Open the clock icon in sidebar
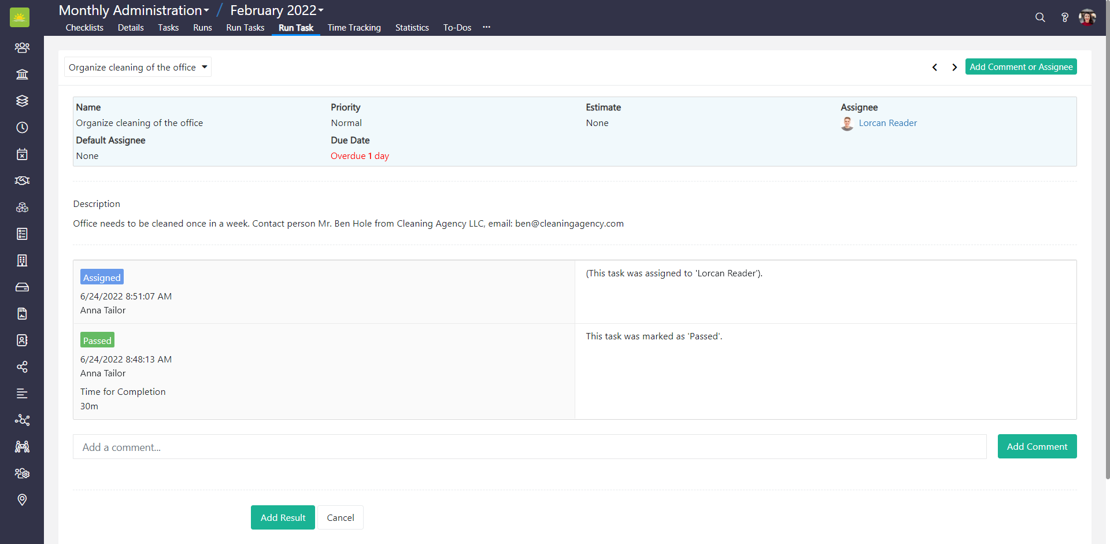This screenshot has height=544, width=1110. (22, 128)
